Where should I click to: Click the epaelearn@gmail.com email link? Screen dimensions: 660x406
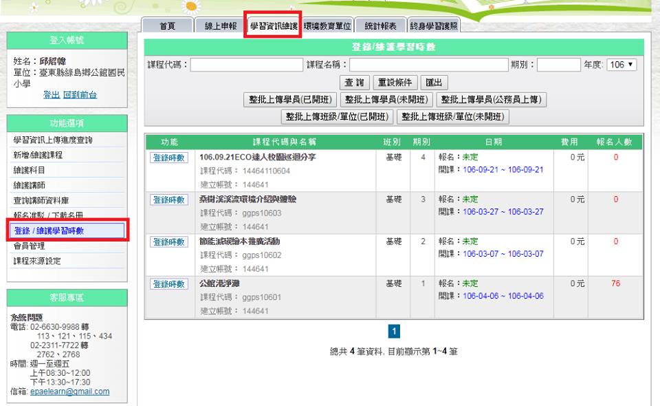pos(70,392)
